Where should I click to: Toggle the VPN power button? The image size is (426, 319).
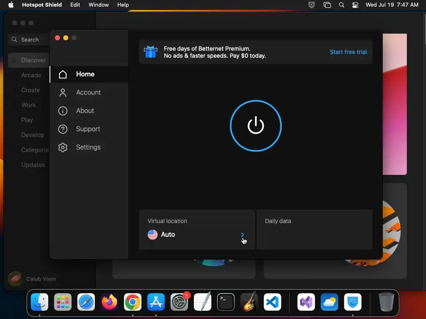256,125
